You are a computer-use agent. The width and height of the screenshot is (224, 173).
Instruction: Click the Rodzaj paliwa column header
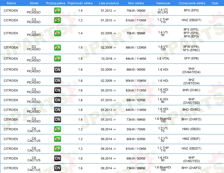pos(56,3)
